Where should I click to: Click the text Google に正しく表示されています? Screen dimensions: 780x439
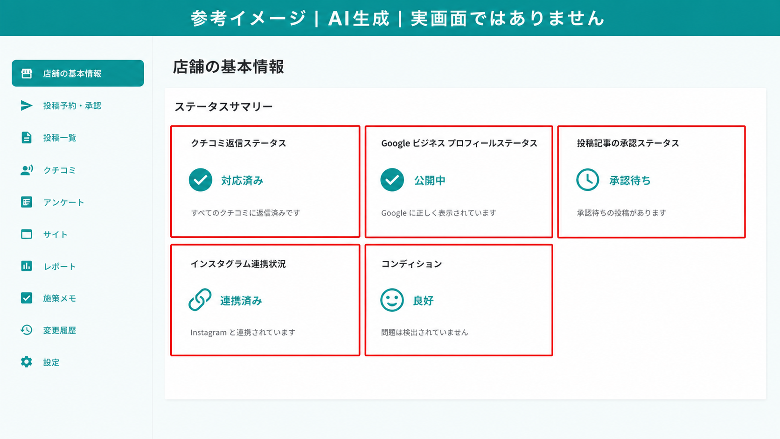tap(439, 213)
